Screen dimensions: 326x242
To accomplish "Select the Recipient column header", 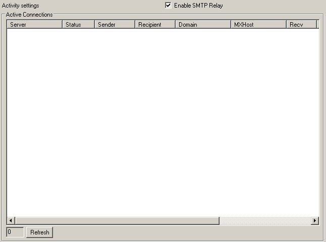I will point(155,24).
